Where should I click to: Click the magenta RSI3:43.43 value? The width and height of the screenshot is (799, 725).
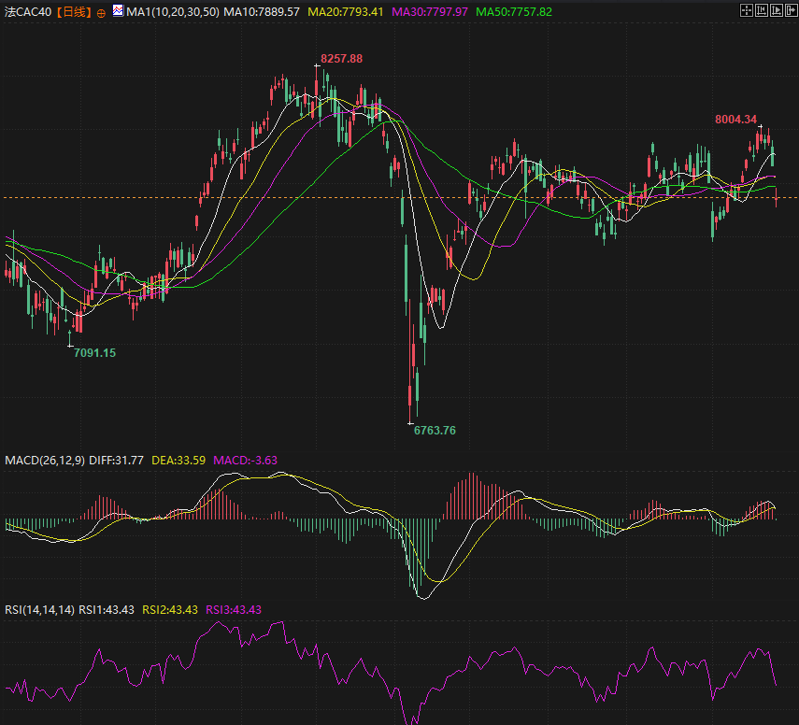(234, 609)
